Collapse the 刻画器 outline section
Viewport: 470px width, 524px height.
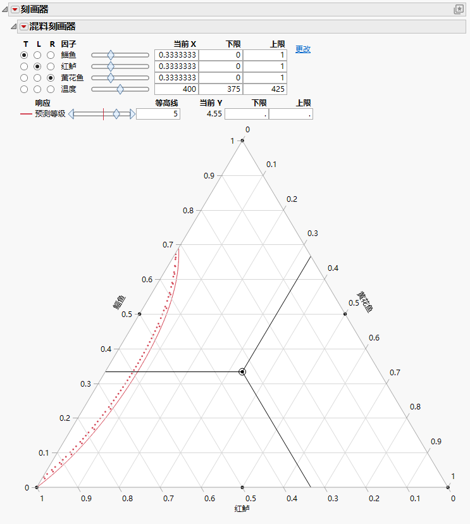[x=4, y=9]
